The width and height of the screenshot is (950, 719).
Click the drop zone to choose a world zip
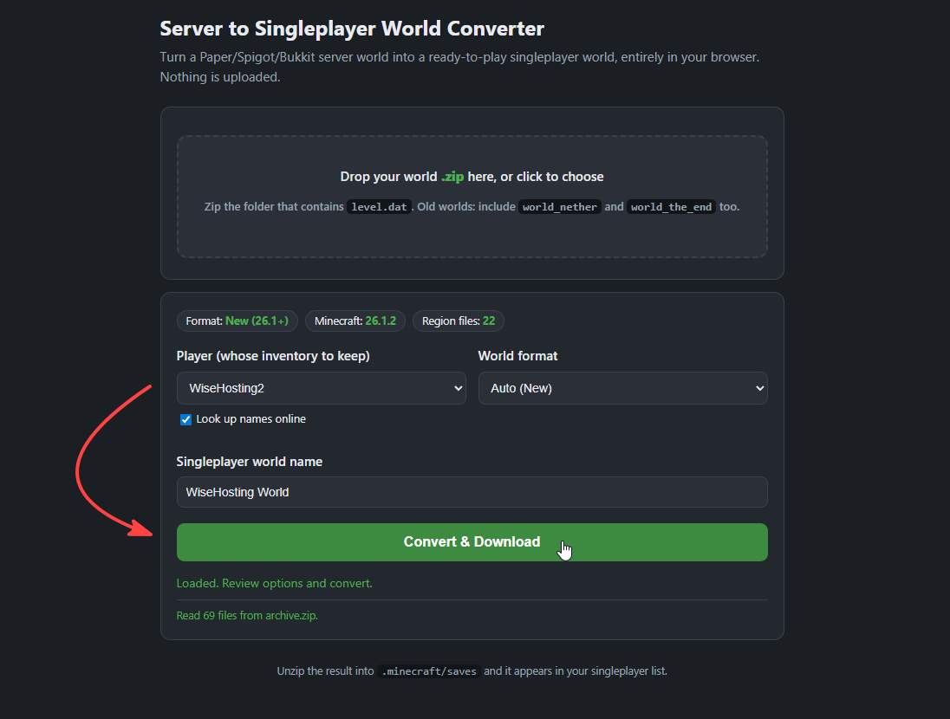click(472, 197)
